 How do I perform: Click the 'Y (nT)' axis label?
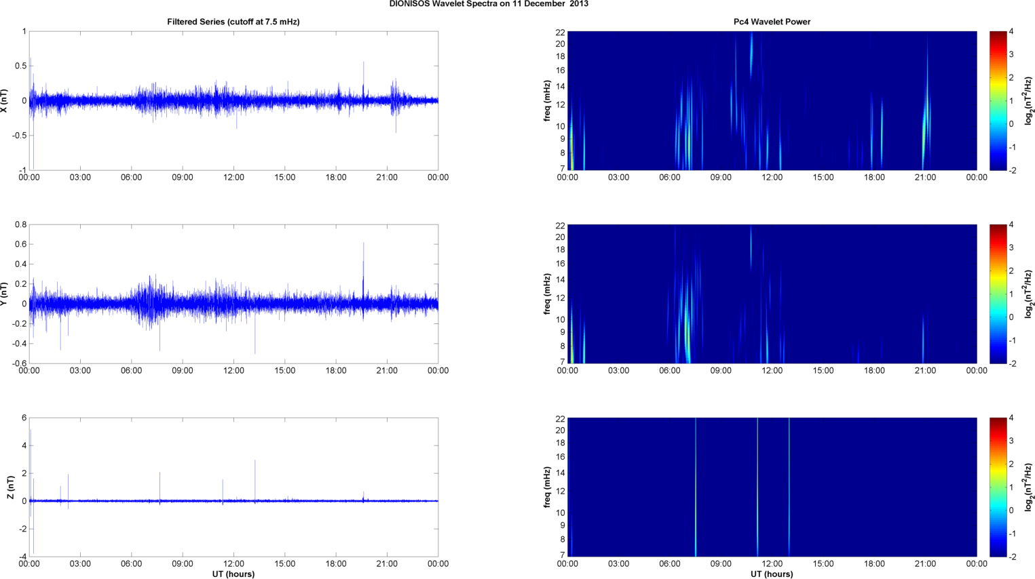(5, 294)
